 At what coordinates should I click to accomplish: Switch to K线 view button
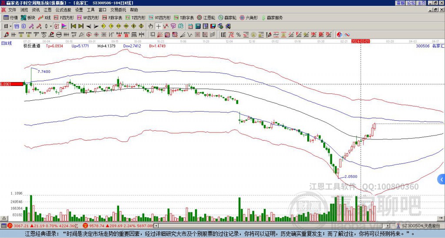point(44,17)
